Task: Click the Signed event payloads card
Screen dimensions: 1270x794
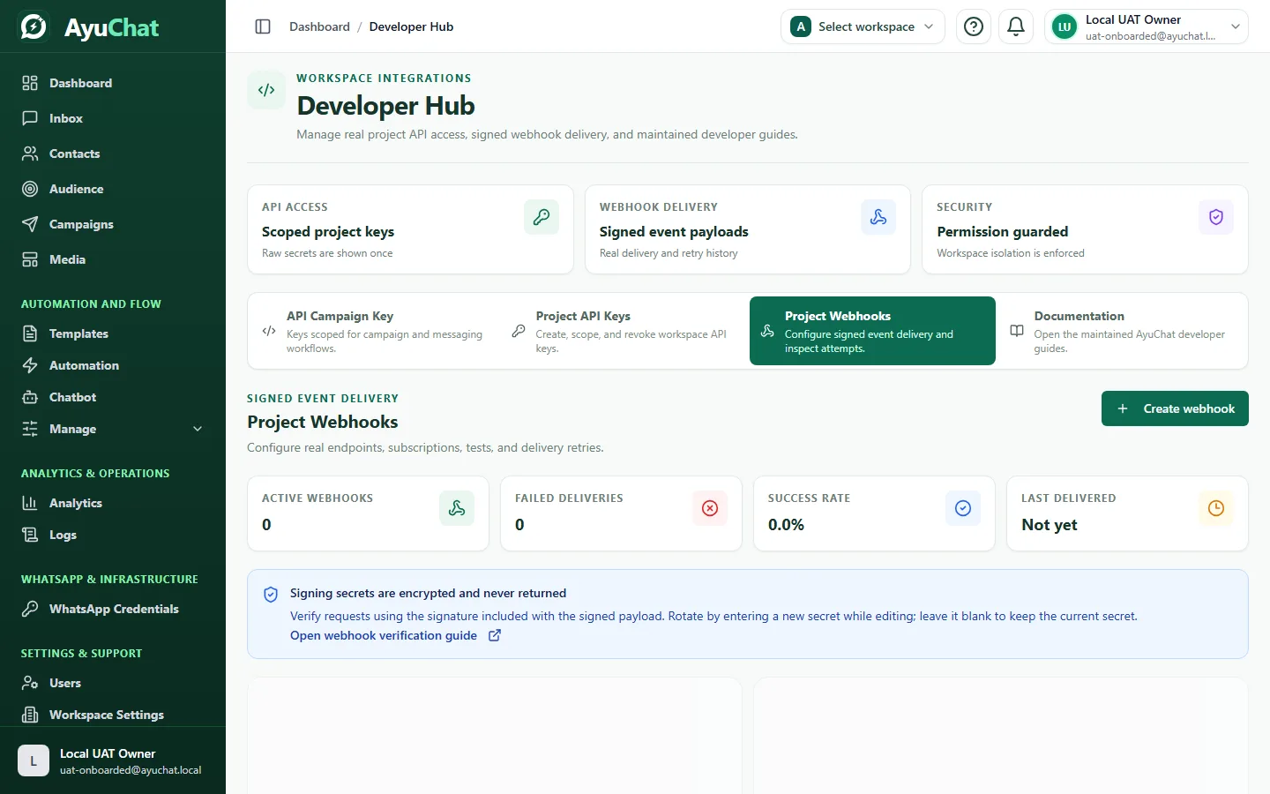Action: [x=748, y=229]
